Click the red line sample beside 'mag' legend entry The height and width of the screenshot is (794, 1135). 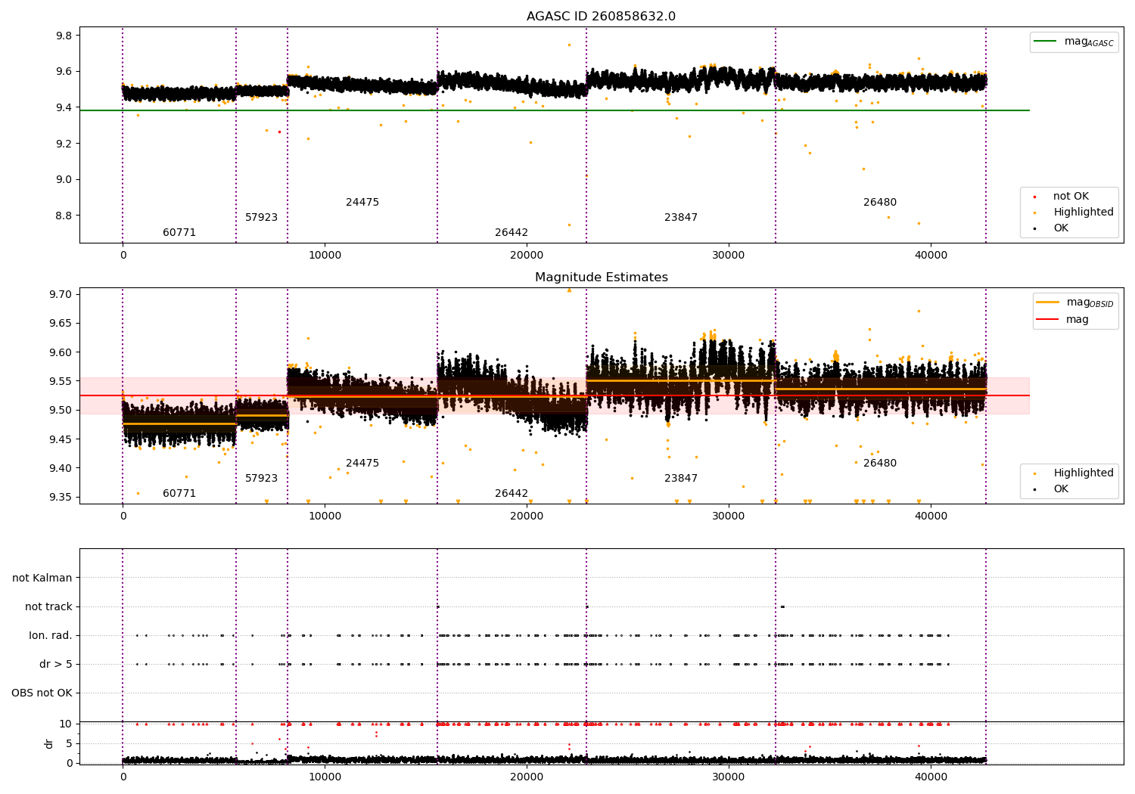coord(1047,320)
